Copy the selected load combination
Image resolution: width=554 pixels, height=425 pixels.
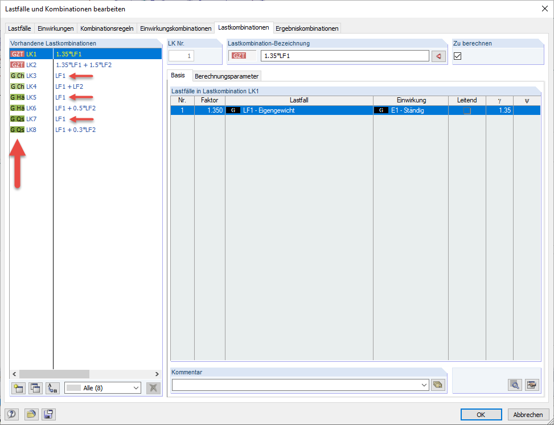tap(35, 388)
